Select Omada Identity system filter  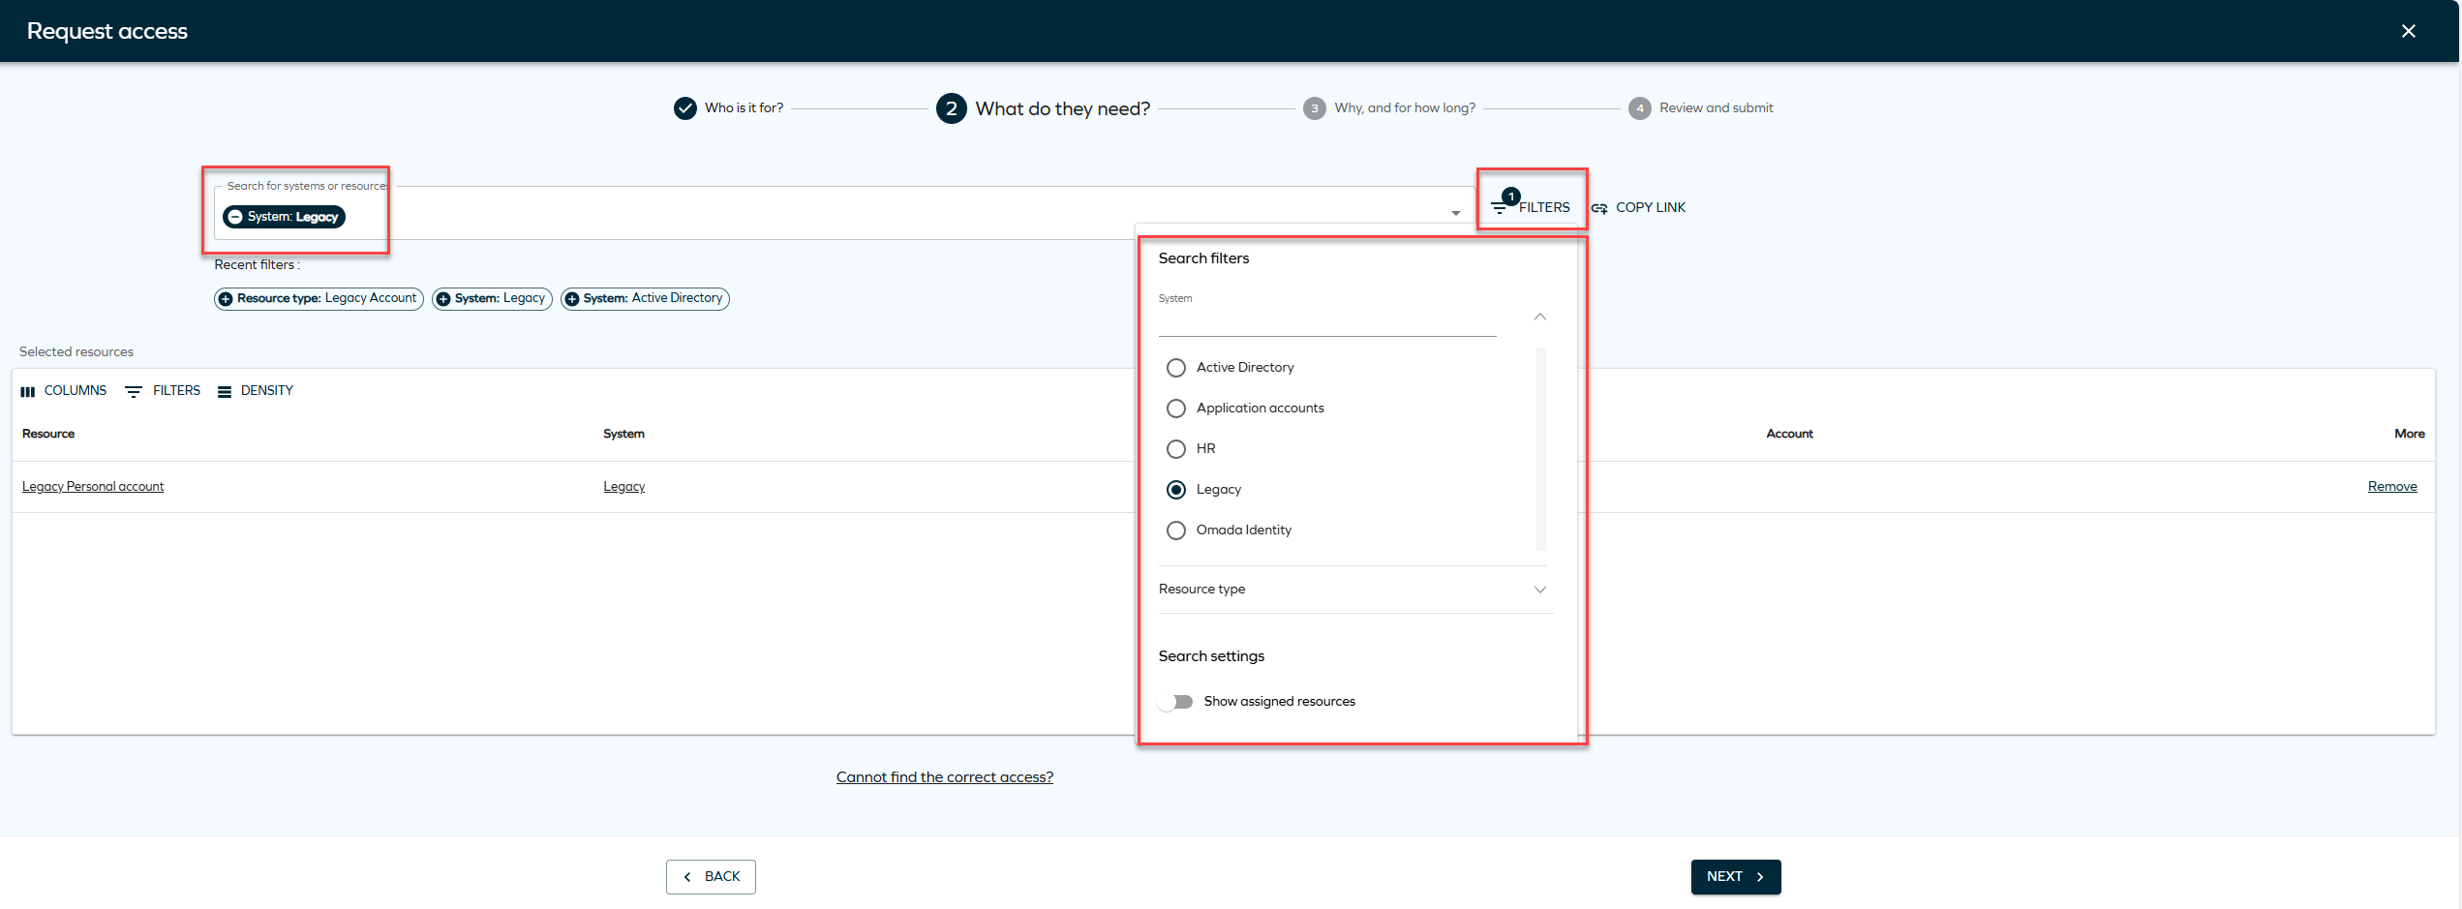coord(1176,530)
